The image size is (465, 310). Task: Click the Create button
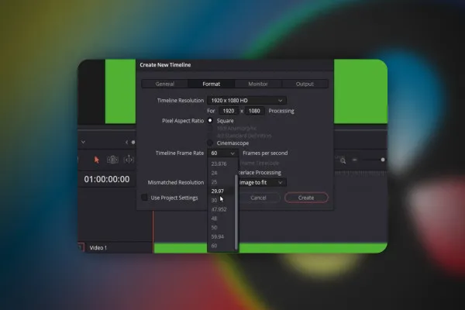coord(306,198)
